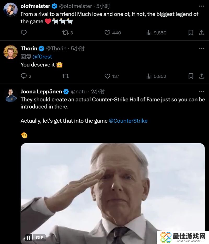View Thorin's tweet analytics 5,852
The height and width of the screenshot is (244, 209).
tap(149, 76)
